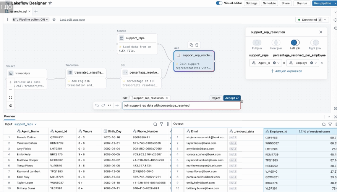Image resolution: width=337 pixels, height=192 pixels.
Task: Switch to the example.sql tab
Action: point(18,11)
